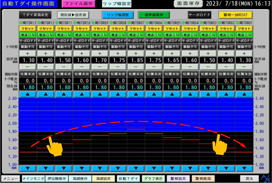
Task: Toggle MOTOR01 電源ON power switch
Action: (x=244, y=35)
